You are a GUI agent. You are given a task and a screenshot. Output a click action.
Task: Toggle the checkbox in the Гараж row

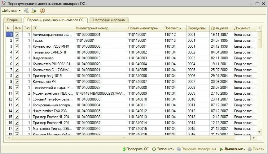[x=17, y=41]
